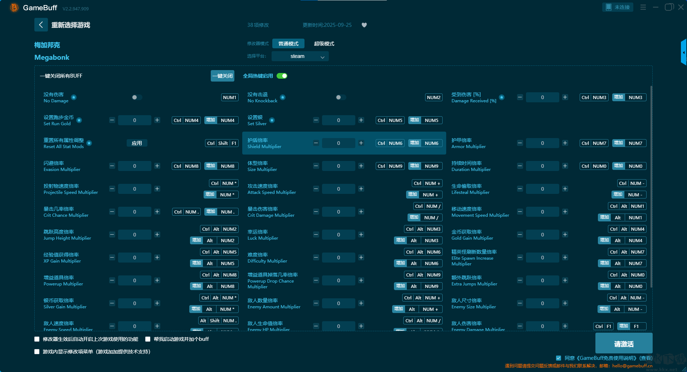
Task: Click the back arrow to reselect game
Action: tap(41, 25)
